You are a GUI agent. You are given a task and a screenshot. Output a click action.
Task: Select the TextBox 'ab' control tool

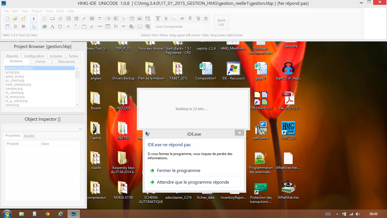tap(139, 19)
